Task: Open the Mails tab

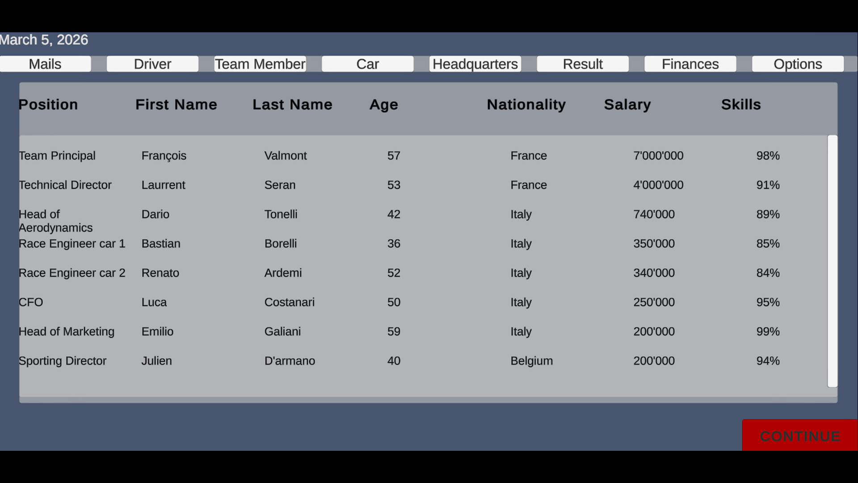Action: click(x=45, y=64)
